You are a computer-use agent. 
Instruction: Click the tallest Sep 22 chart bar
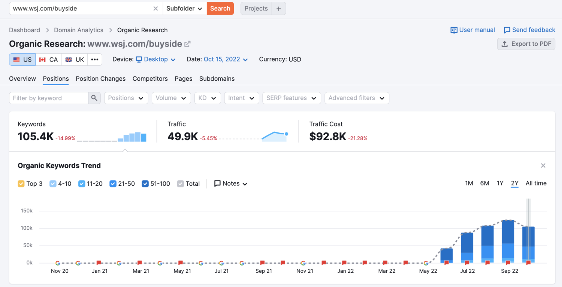point(508,241)
